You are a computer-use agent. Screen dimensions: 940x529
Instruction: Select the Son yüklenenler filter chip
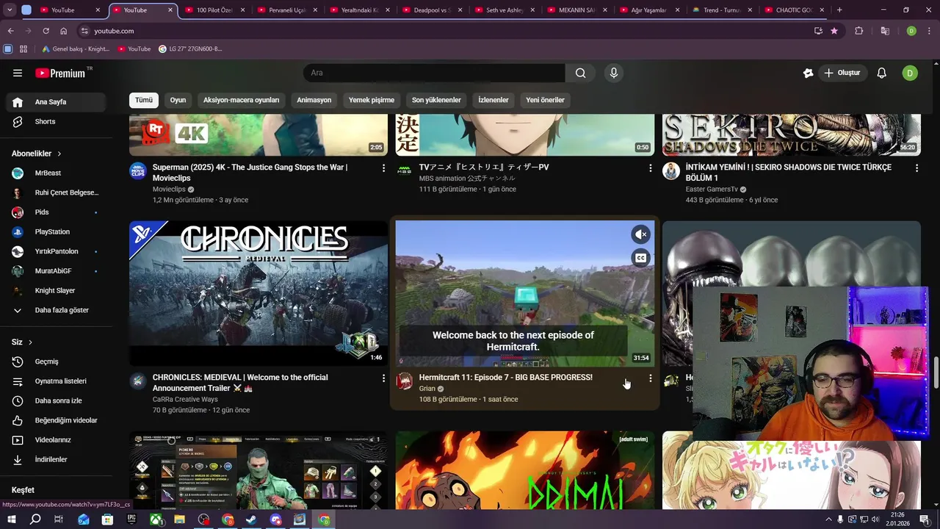[x=436, y=100]
